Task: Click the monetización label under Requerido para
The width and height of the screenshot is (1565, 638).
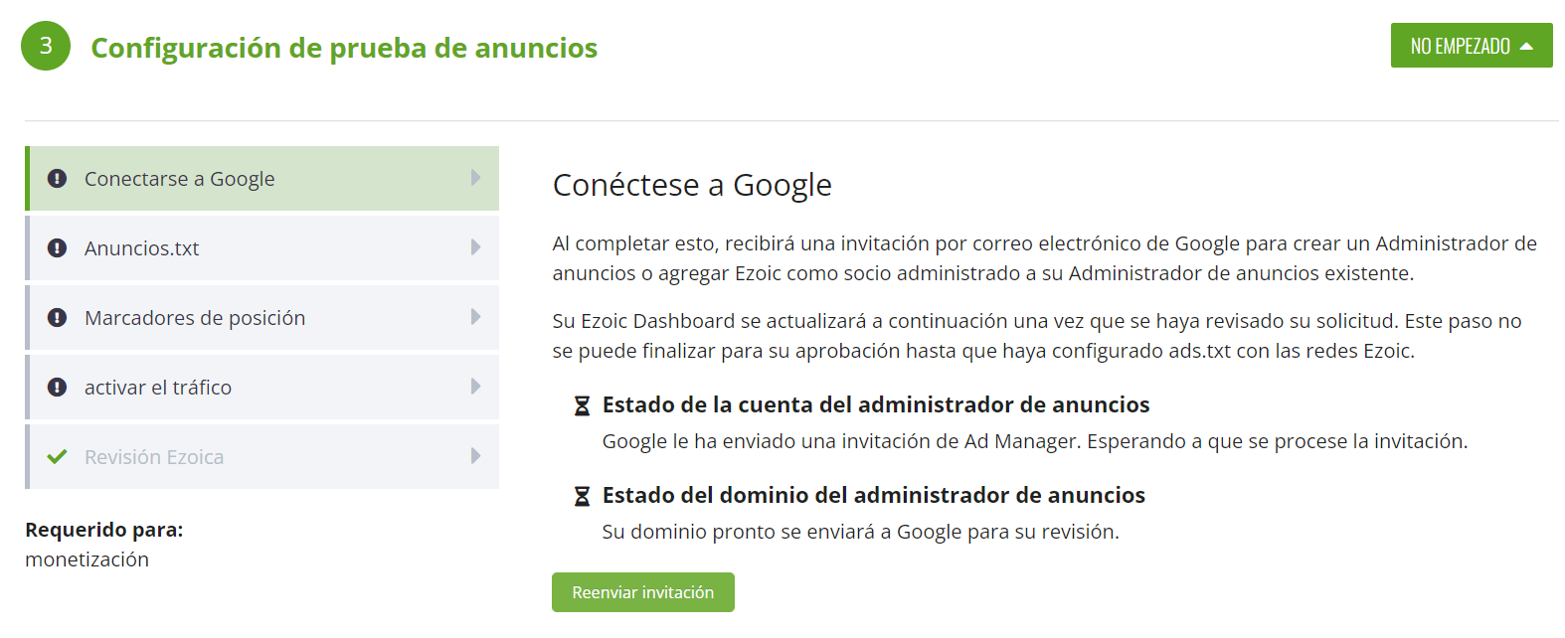Action: pyautogui.click(x=87, y=558)
